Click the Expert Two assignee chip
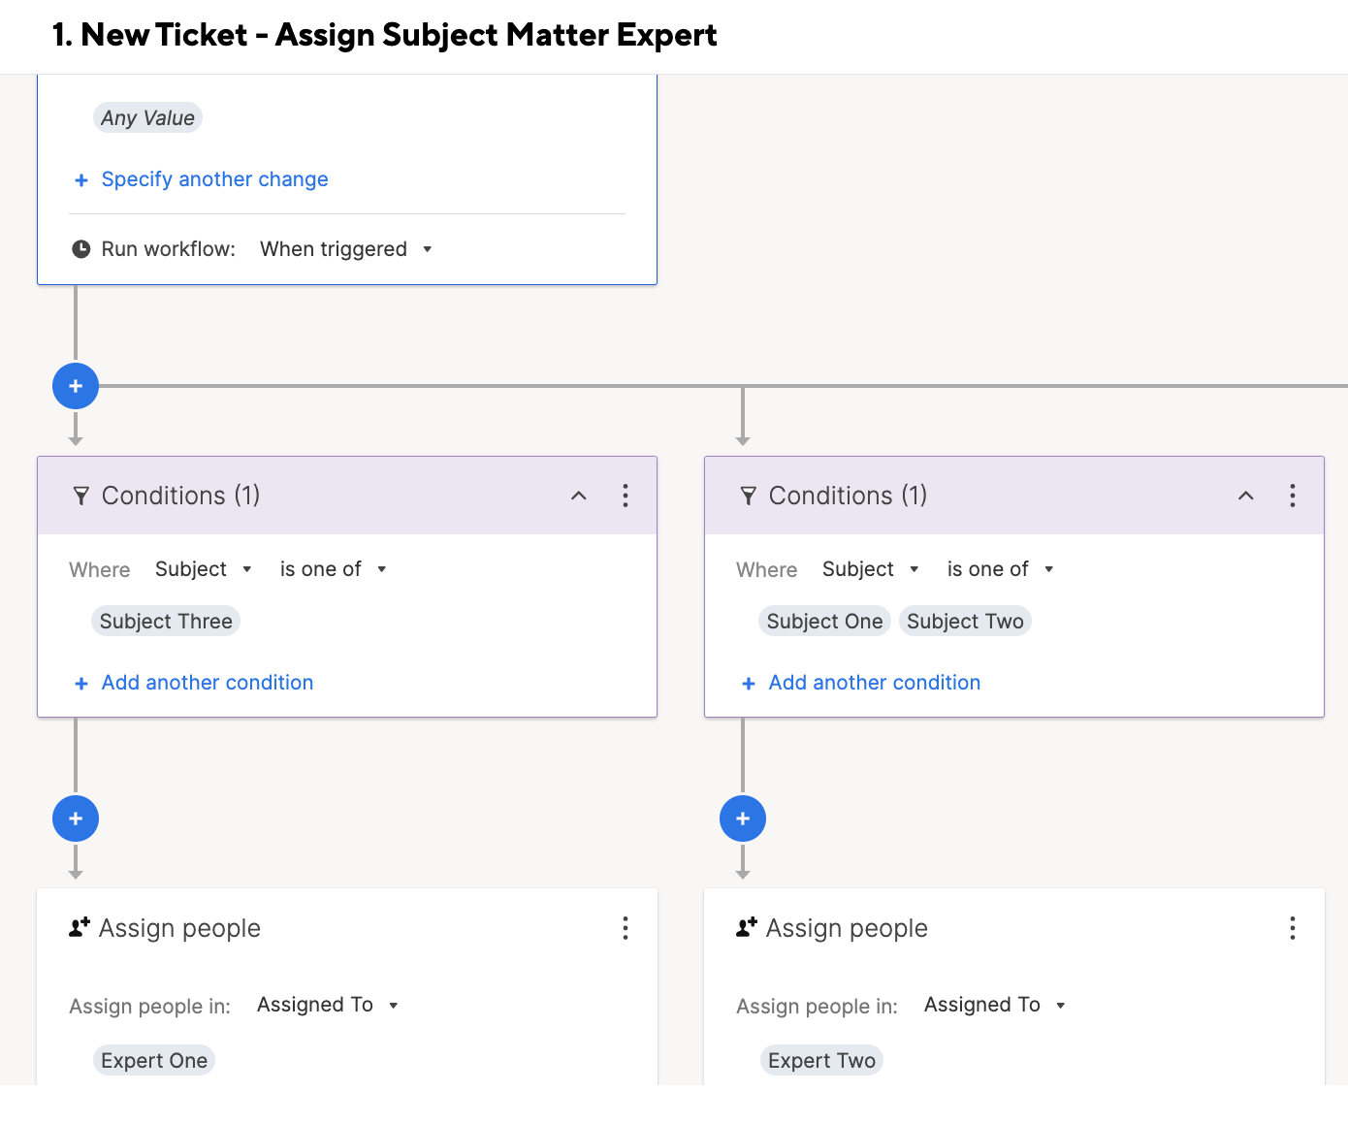The height and width of the screenshot is (1123, 1348). coord(821,1061)
